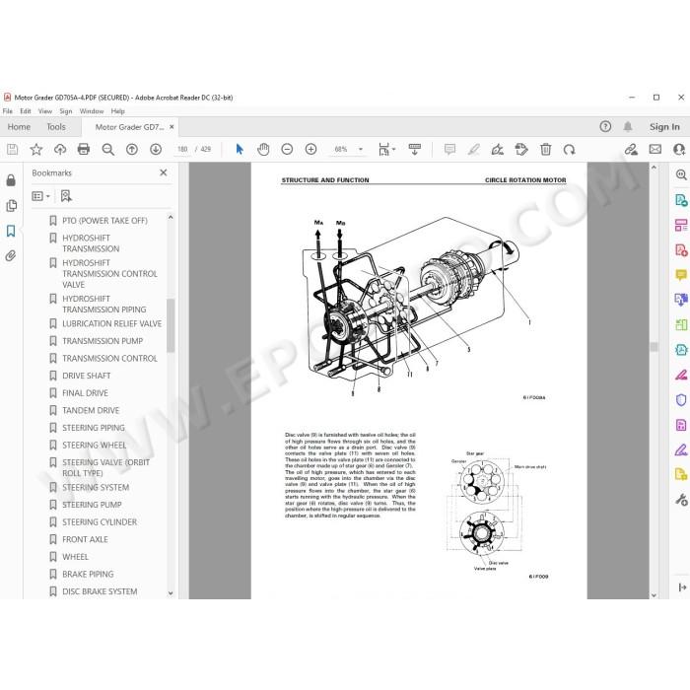Zoom in with the plus icon

click(x=310, y=150)
